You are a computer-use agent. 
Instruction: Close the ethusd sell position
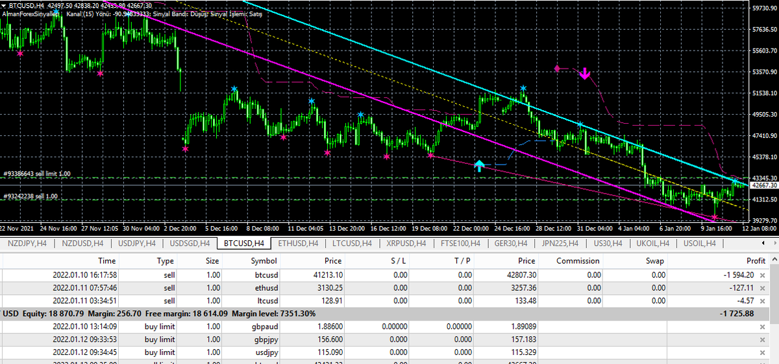click(762, 288)
